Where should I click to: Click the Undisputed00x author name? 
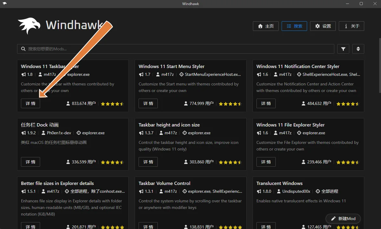[296, 191]
